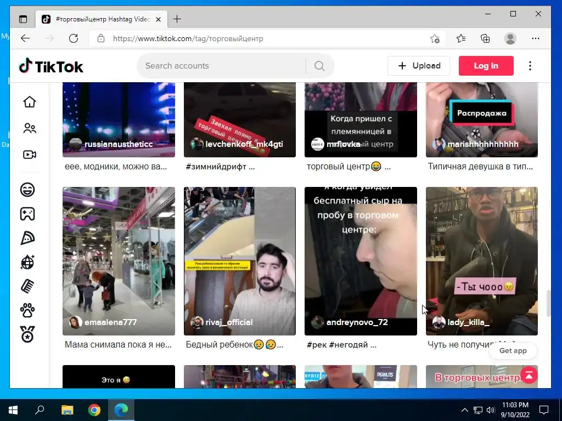
Task: Open the taskbar network icon
Action: pos(478,410)
